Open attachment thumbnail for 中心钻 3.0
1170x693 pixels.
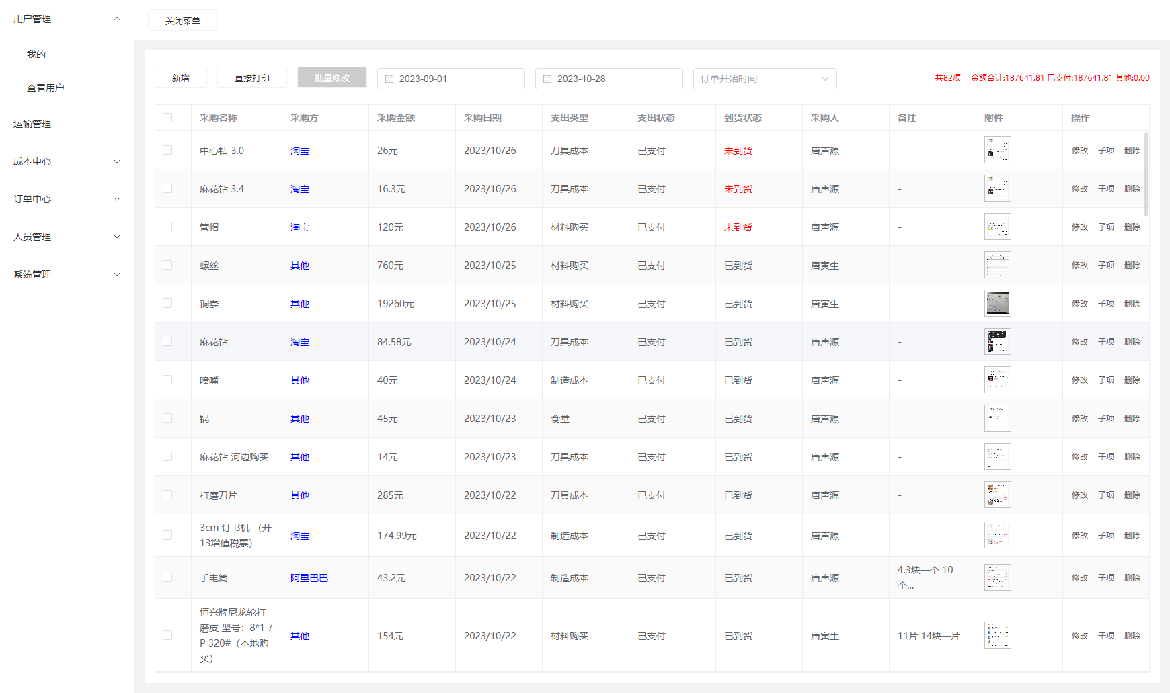(x=997, y=150)
